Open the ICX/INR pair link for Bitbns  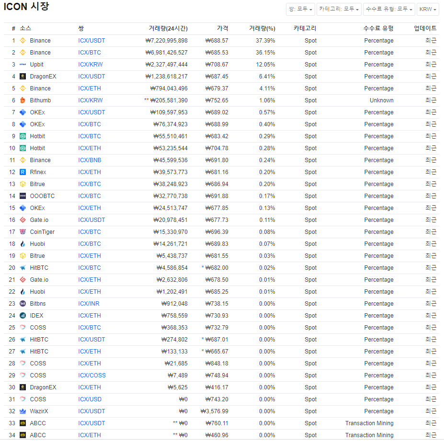click(89, 304)
